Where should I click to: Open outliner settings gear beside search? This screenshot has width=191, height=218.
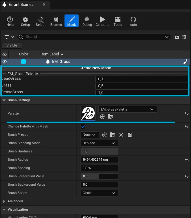point(184,37)
